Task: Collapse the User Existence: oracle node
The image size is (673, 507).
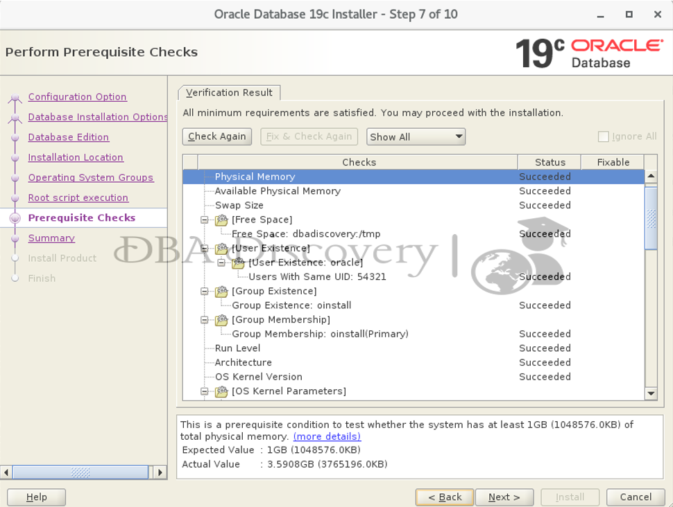Action: point(221,263)
